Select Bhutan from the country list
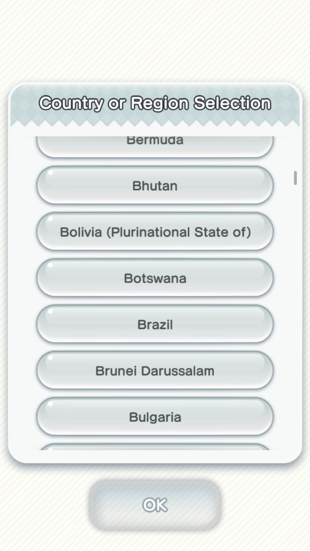 click(155, 185)
